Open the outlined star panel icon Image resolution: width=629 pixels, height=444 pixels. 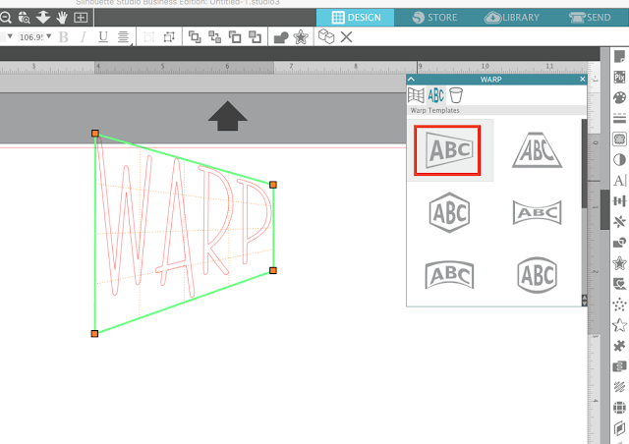(619, 325)
